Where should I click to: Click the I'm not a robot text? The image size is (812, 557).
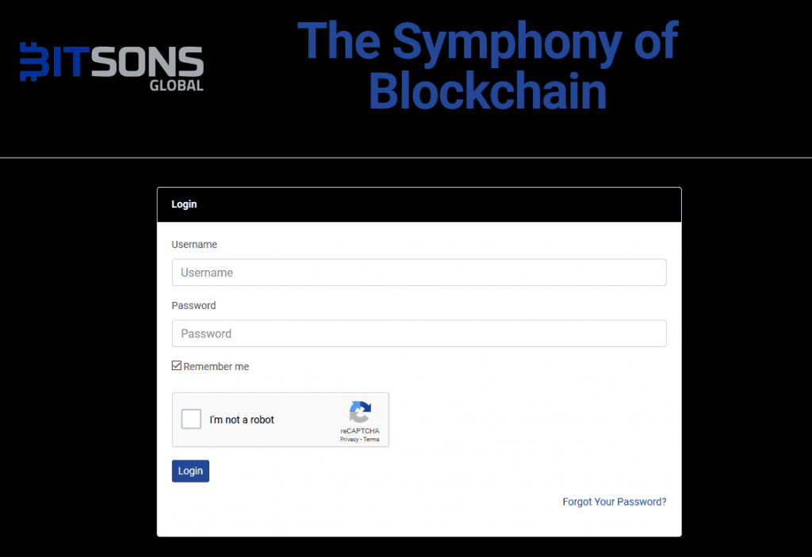(x=242, y=420)
